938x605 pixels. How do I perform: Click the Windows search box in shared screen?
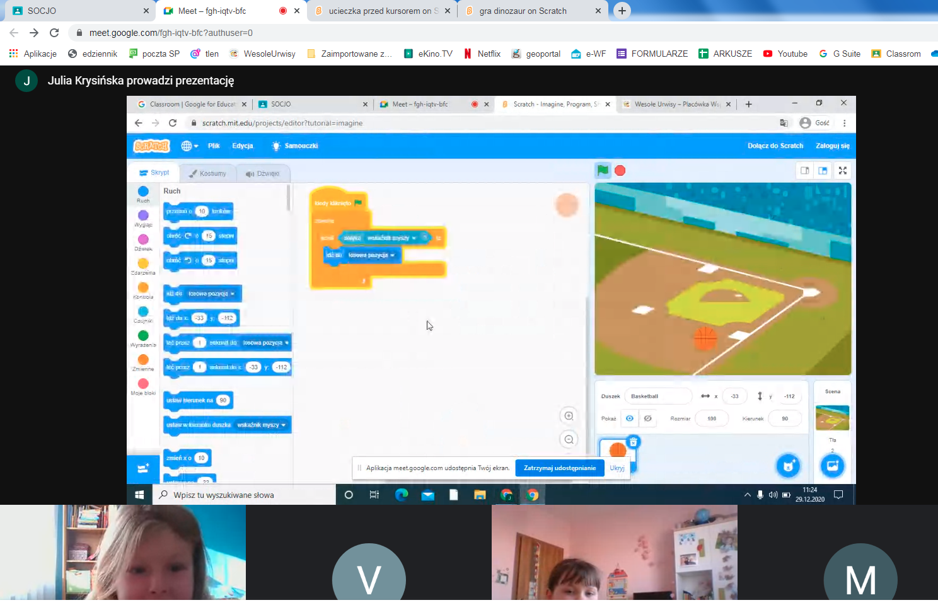tap(244, 495)
